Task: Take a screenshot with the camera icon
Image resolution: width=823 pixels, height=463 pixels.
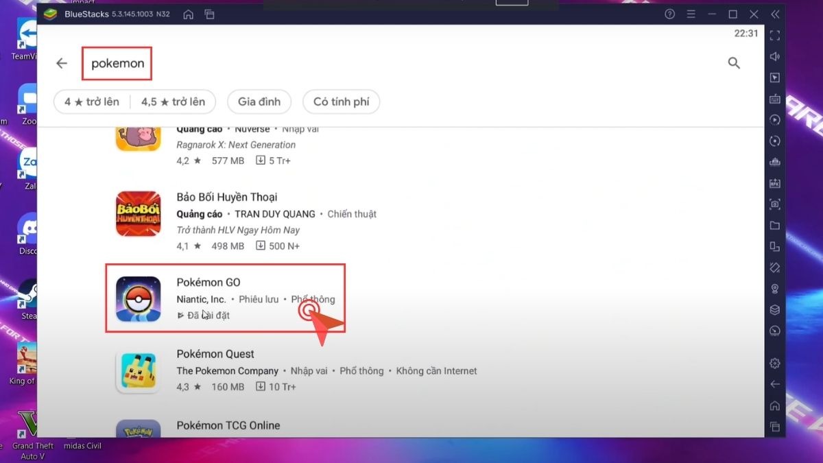Action: tap(775, 204)
